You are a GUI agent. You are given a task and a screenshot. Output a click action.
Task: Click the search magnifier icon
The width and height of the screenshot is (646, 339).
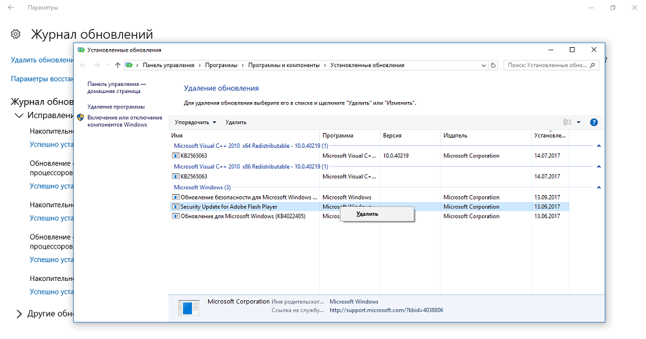click(592, 65)
